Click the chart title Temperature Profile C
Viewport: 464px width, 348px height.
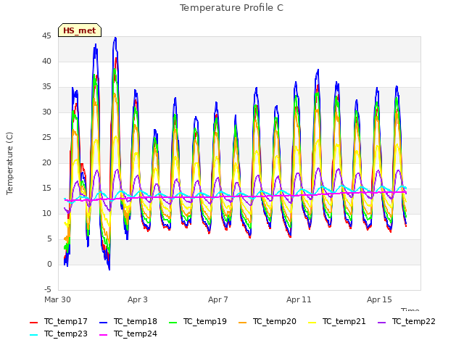pos(231,8)
